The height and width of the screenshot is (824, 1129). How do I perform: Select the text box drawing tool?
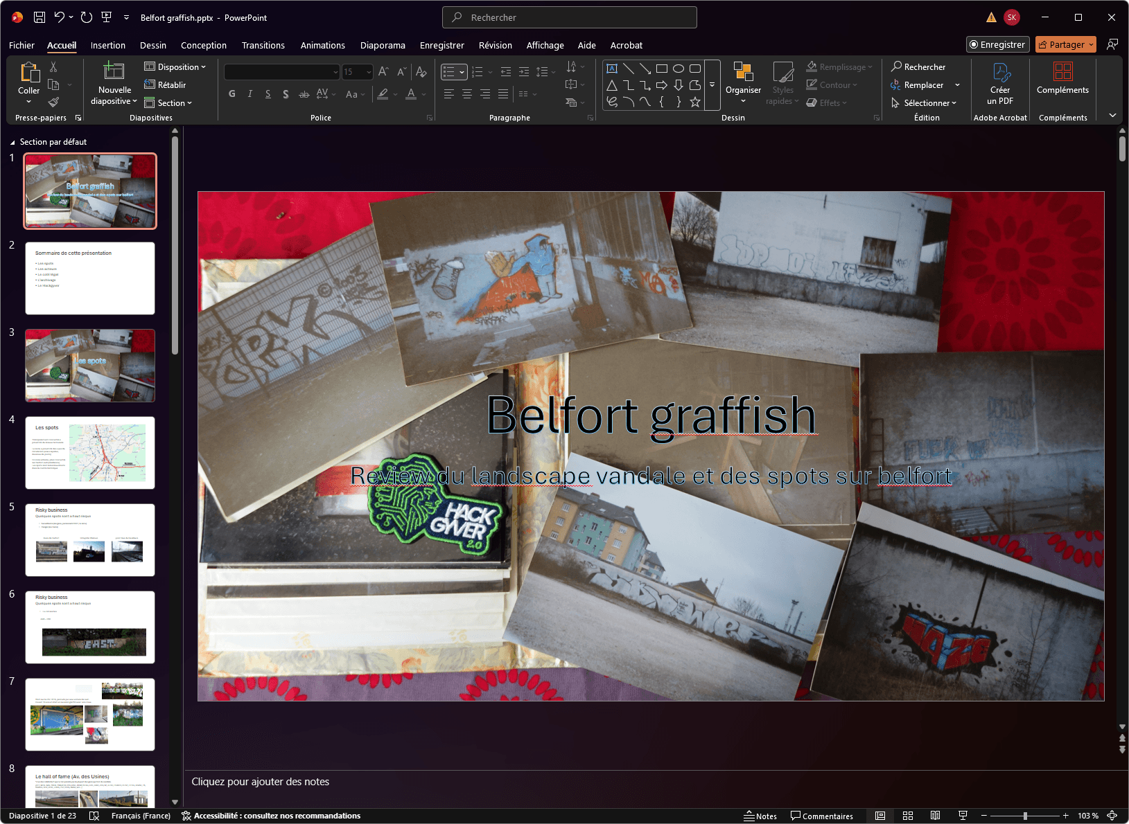(612, 68)
